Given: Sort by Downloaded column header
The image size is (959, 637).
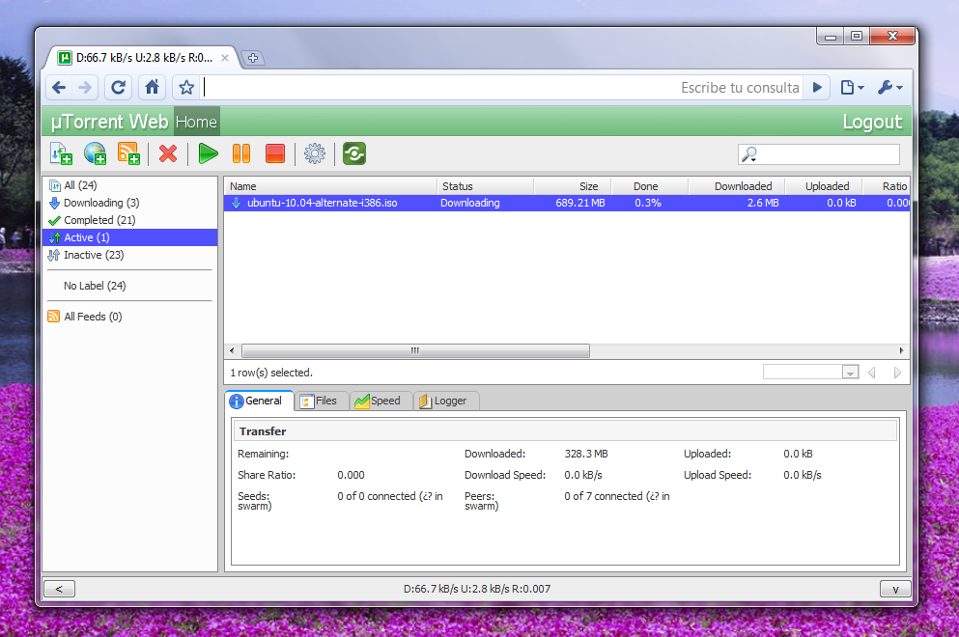Looking at the screenshot, I should point(737,186).
